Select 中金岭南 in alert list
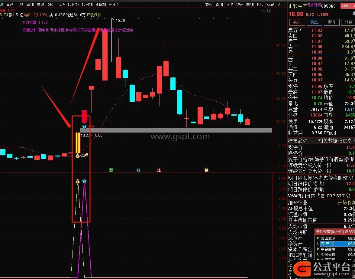 (x=328, y=249)
